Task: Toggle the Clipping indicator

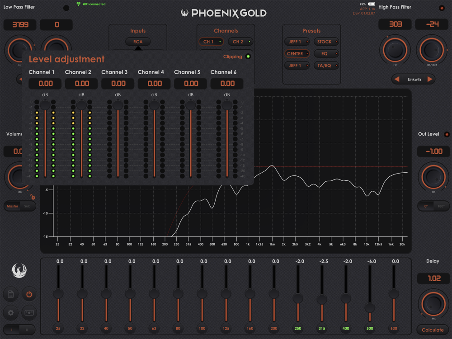Action: 248,56
